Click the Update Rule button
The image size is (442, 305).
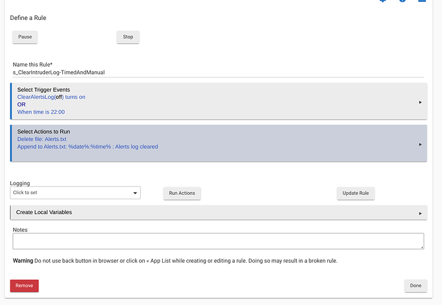[356, 194]
